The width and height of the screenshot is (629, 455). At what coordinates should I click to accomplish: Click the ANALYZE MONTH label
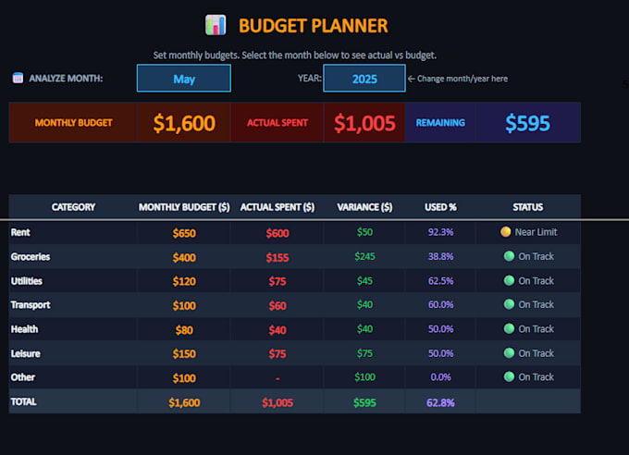tap(66, 79)
